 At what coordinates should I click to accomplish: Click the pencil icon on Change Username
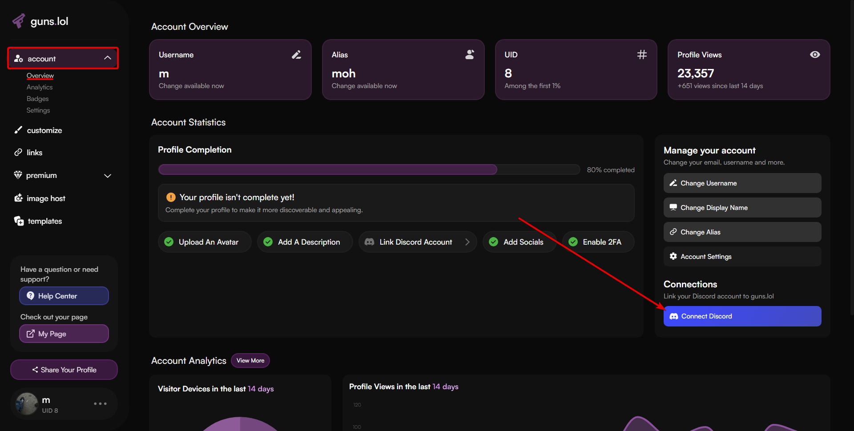[673, 183]
